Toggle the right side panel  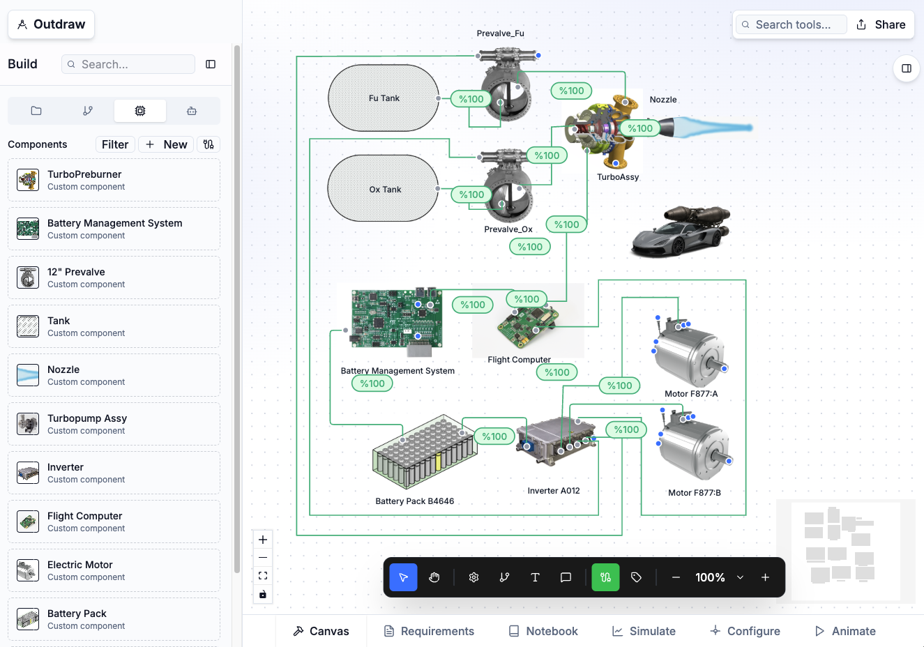(906, 68)
